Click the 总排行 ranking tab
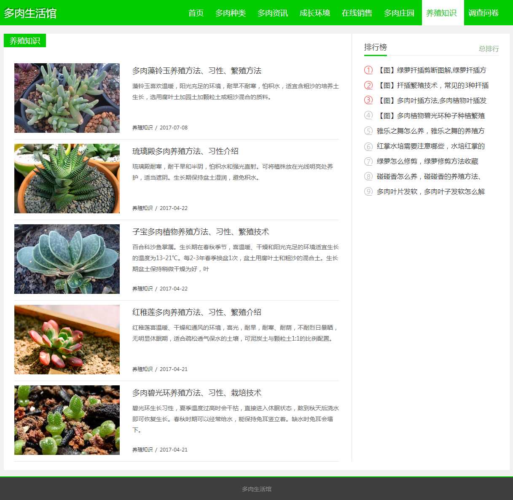Screen dimensions: 513x500 coord(489,49)
